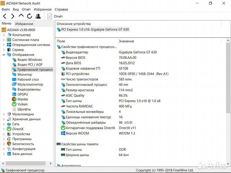Viewport: 231px width, 173px height.
Task: Expand the Операционная система node
Action: click(x=4, y=45)
